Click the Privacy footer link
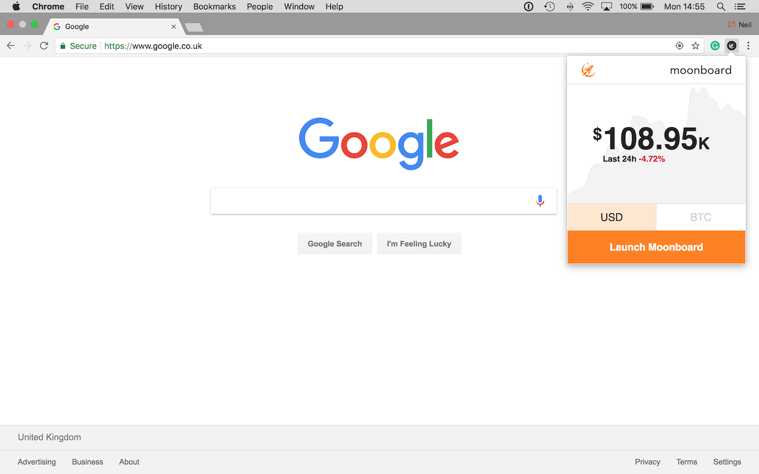This screenshot has width=759, height=474. (x=648, y=462)
